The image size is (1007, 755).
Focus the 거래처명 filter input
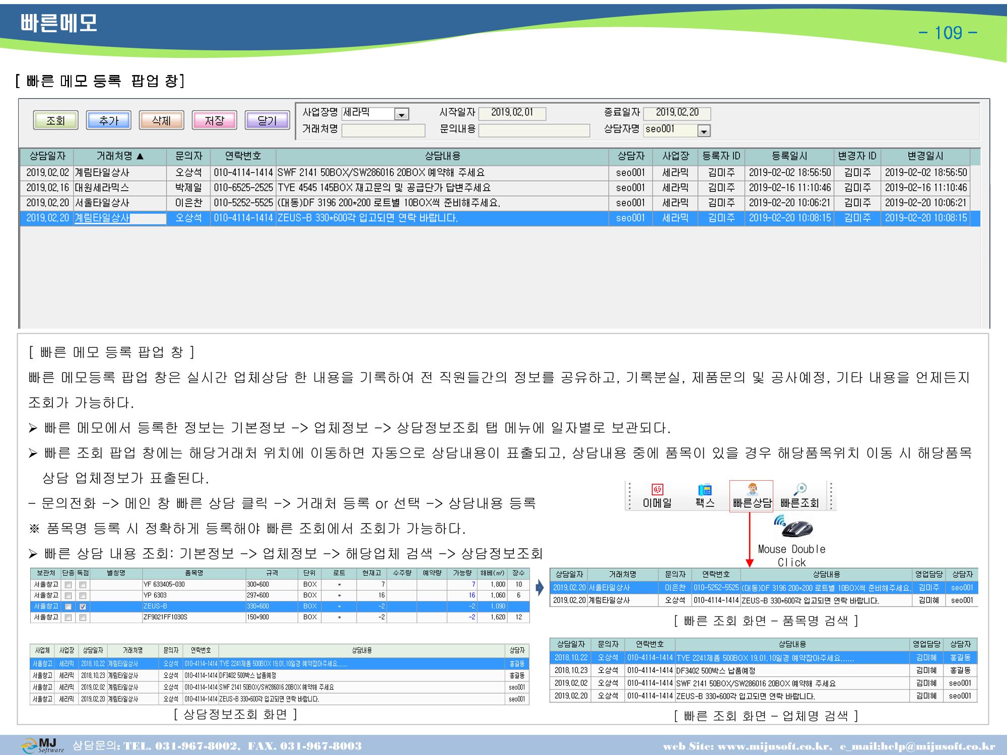pyautogui.click(x=383, y=130)
